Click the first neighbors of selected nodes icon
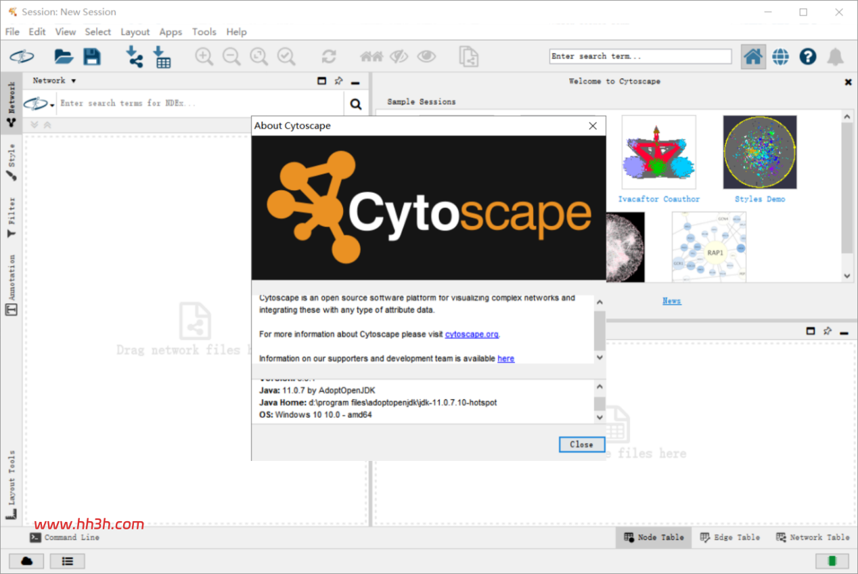The image size is (858, 574). click(371, 56)
